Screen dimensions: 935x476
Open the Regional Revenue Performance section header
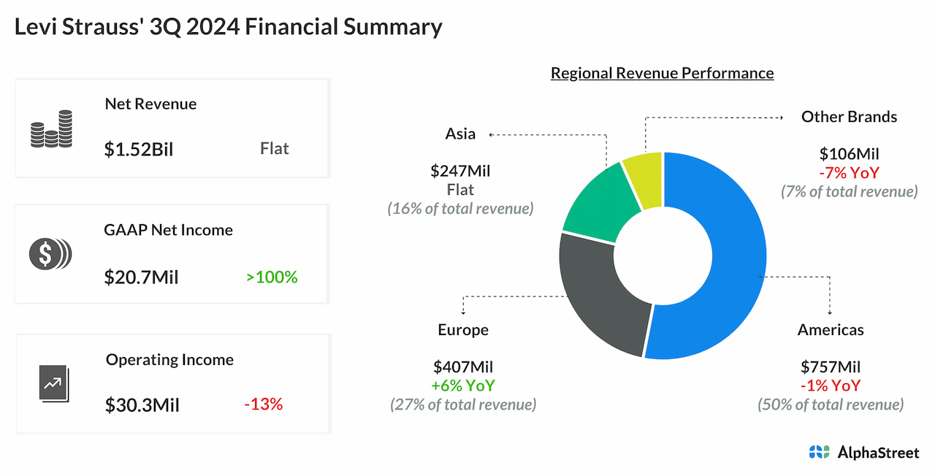coord(662,72)
